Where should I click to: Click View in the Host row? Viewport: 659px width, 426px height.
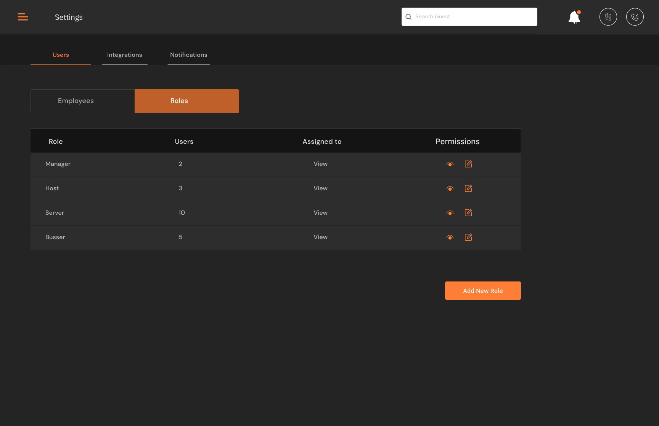point(321,188)
